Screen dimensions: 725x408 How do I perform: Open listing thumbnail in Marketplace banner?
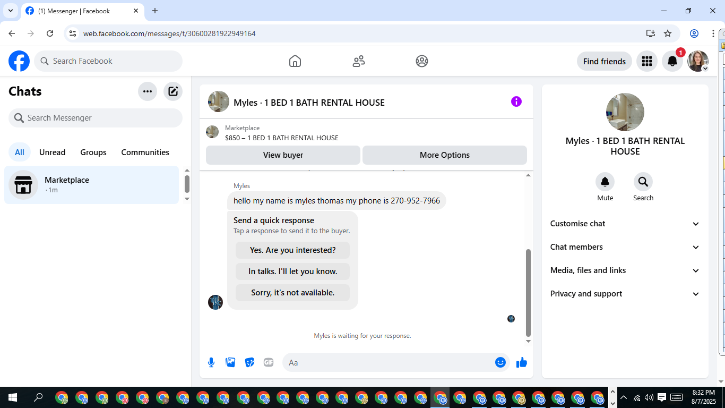point(212,132)
